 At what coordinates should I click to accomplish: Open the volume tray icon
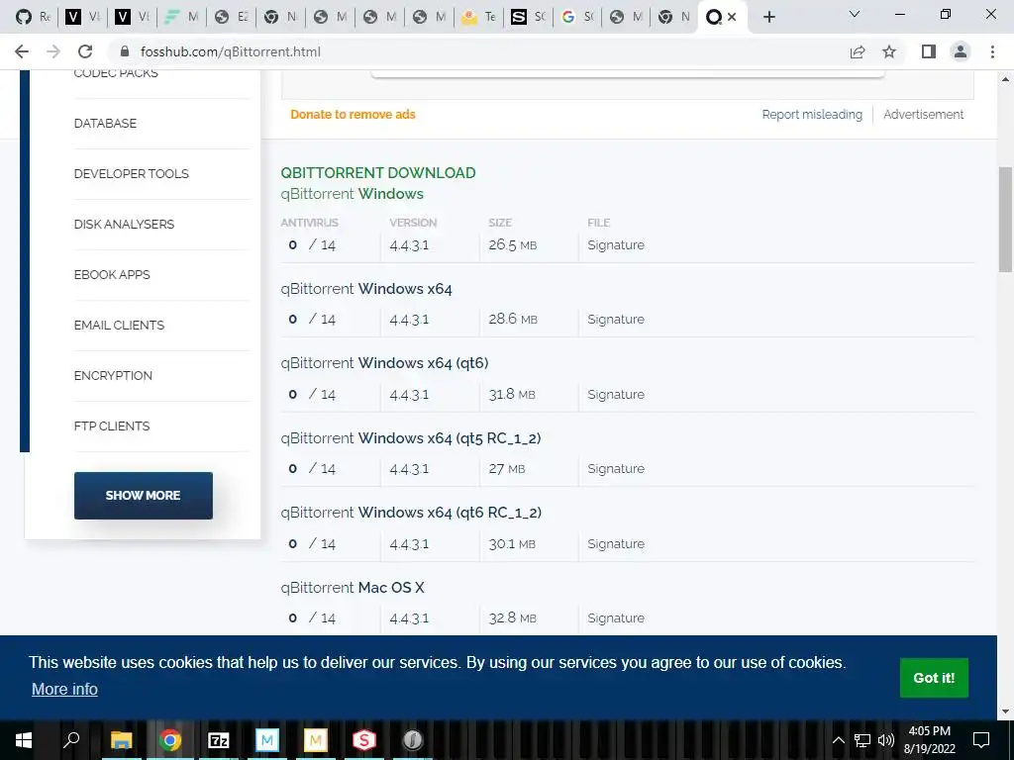point(886,740)
